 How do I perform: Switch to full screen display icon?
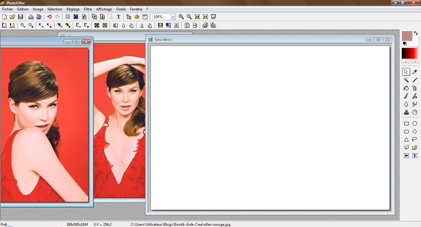(213, 17)
